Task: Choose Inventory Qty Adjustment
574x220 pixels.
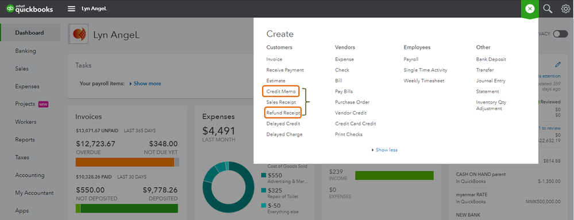Action: point(491,105)
